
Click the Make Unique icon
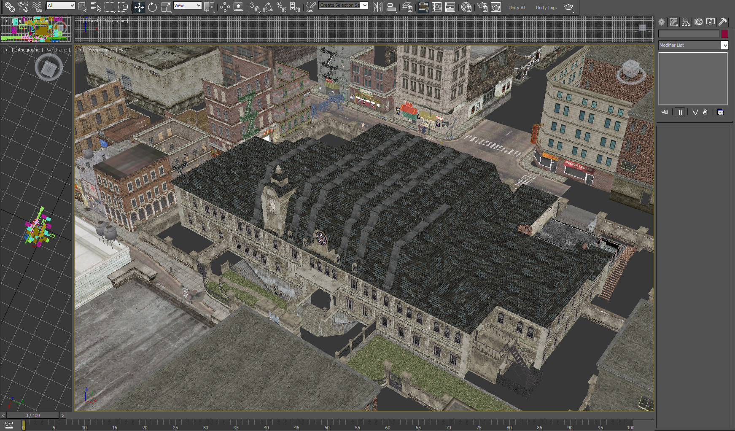(x=695, y=112)
